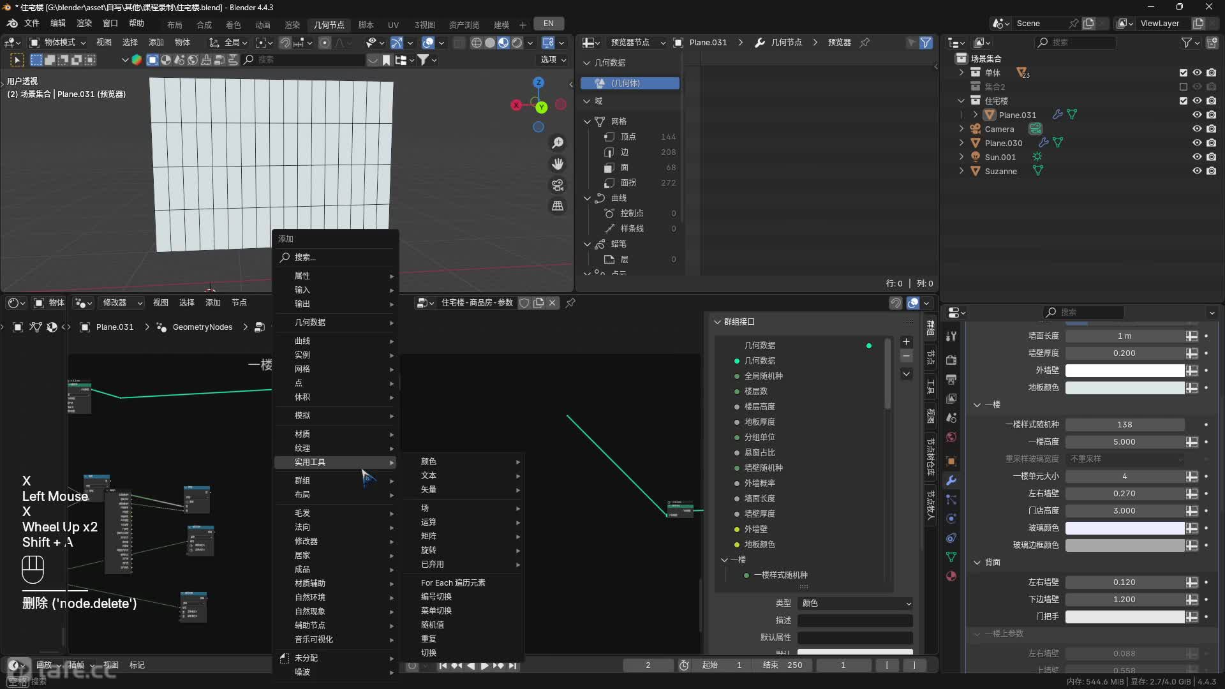Open the World properties tab icon
Viewport: 1225px width, 689px height.
(951, 437)
